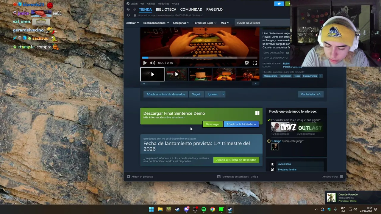Click the Windows platform icon on demo banner

257,113
